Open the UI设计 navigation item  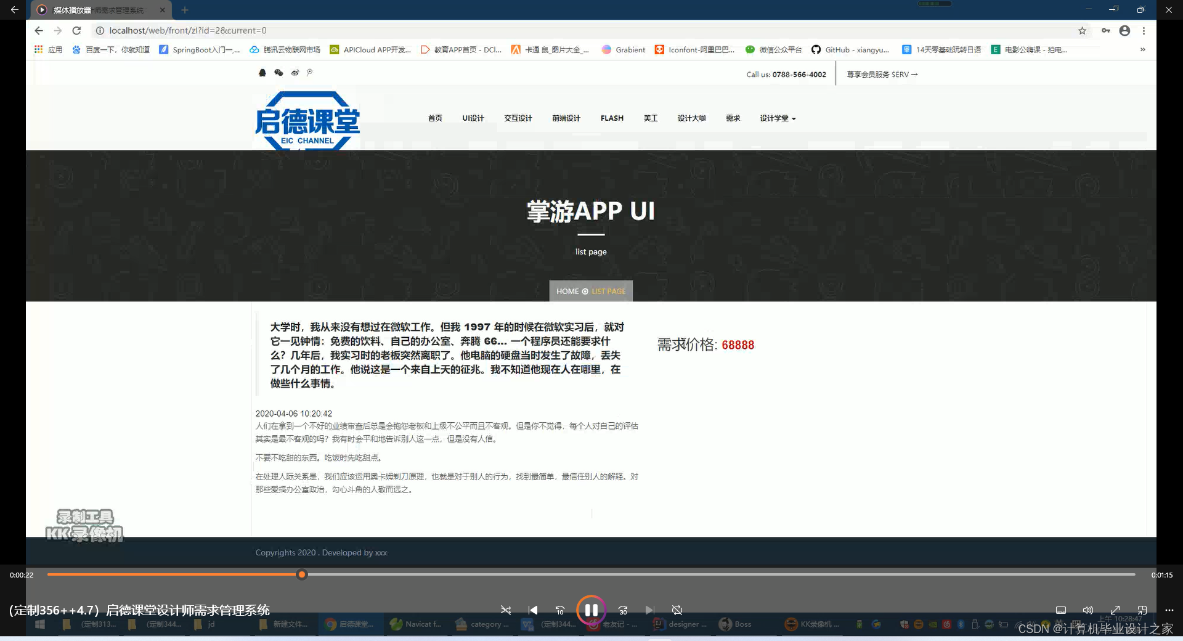473,118
